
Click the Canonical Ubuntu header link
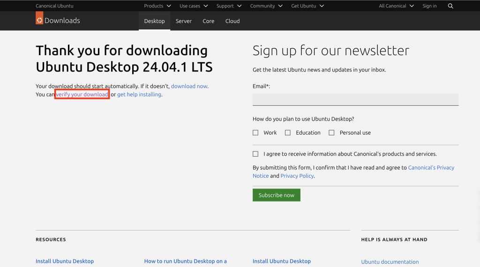[54, 6]
